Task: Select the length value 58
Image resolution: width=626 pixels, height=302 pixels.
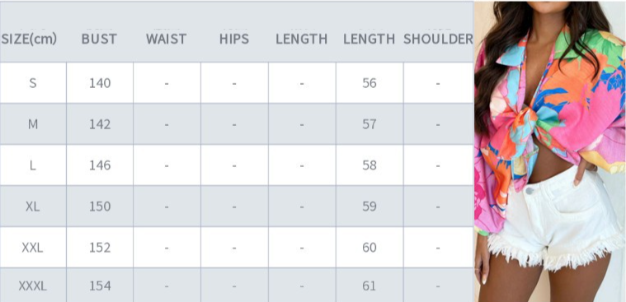Action: pyautogui.click(x=369, y=165)
